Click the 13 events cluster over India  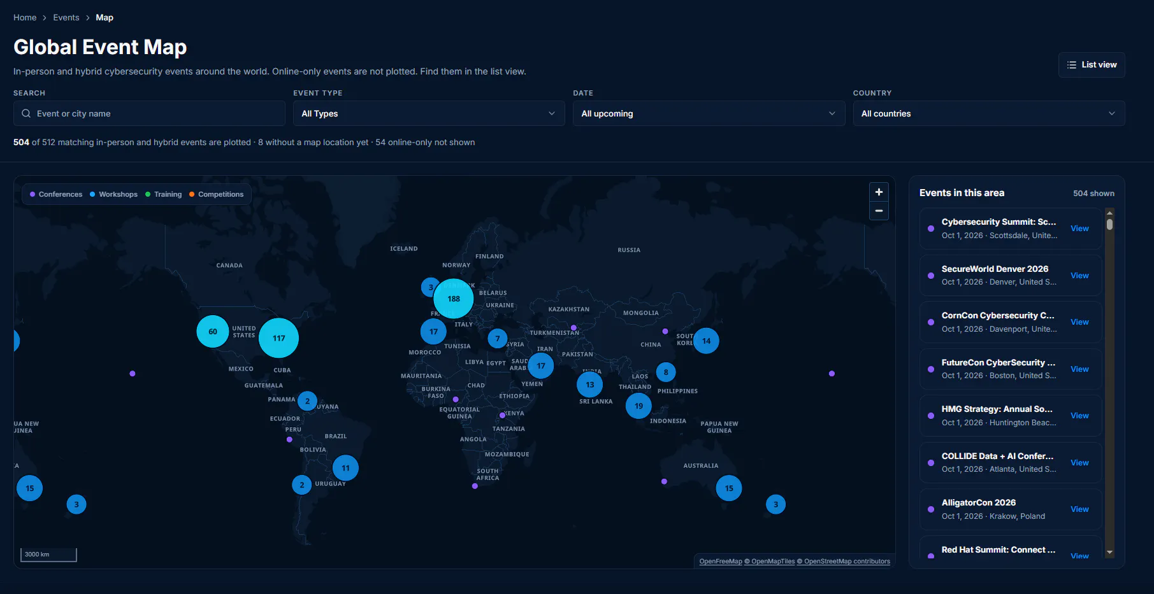[590, 385]
